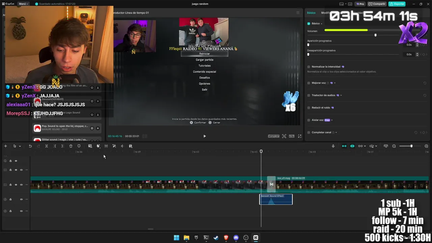Lock the main video track
The height and width of the screenshot is (243, 432).
[10, 185]
